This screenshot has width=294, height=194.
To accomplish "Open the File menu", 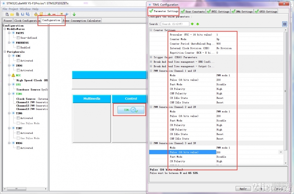I will [5, 9].
